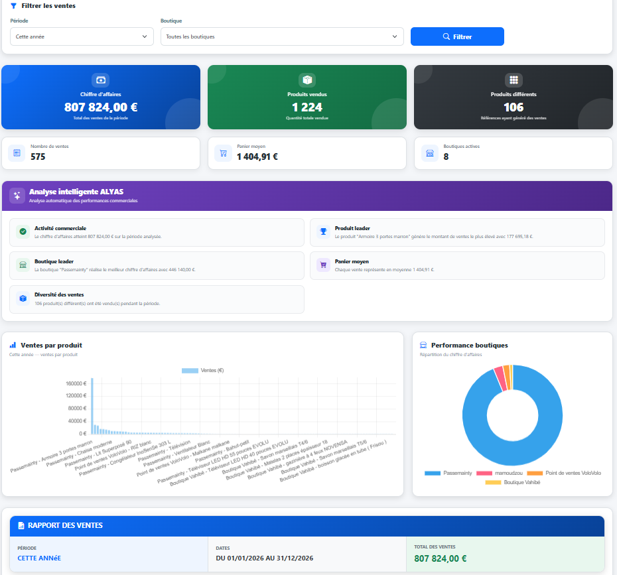Click the store icon beside Boutiques actives
Image resolution: width=617 pixels, height=575 pixels.
coord(430,153)
